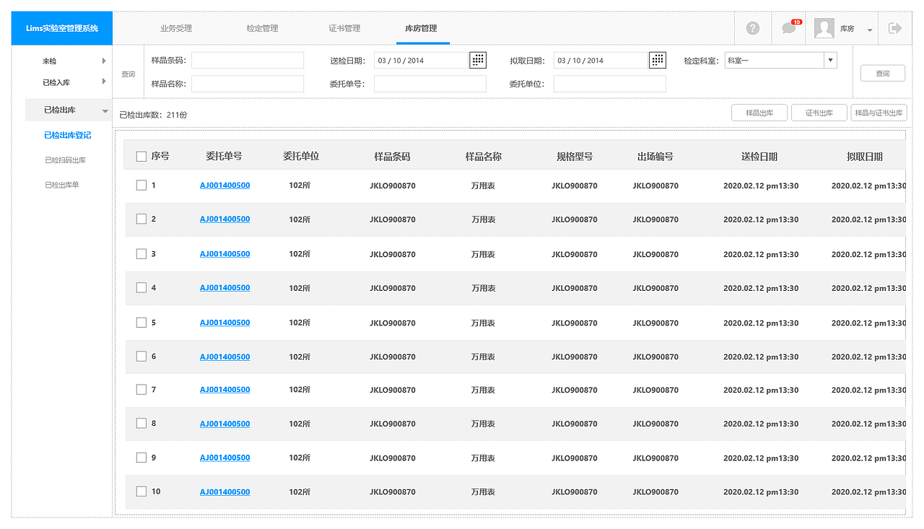The width and height of the screenshot is (924, 529).
Task: Switch to the 业务受理 tab
Action: (x=176, y=29)
